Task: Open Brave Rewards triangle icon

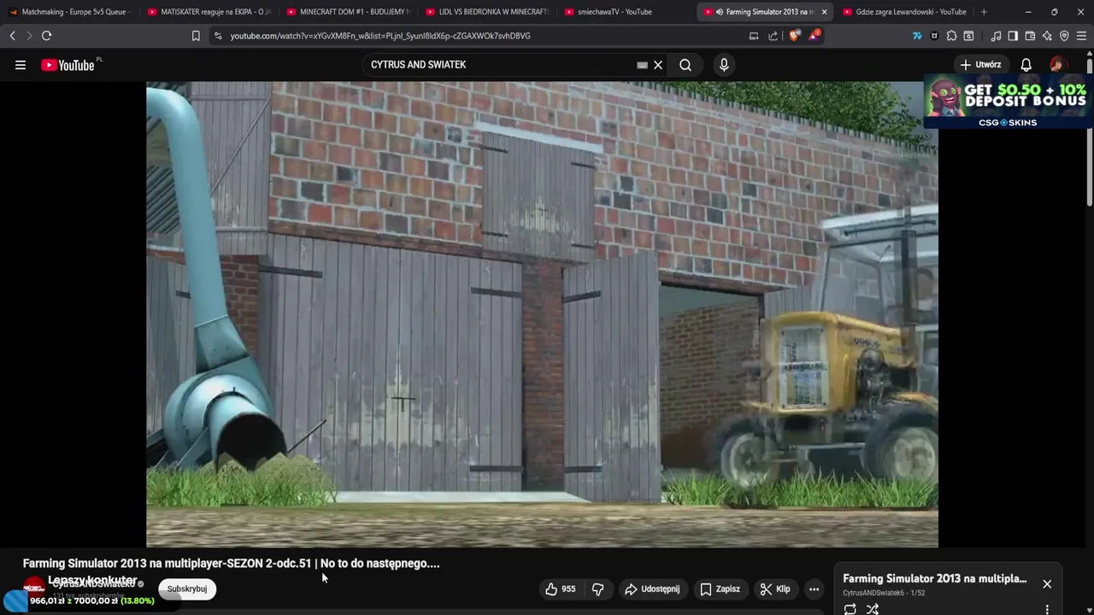Action: pos(814,36)
